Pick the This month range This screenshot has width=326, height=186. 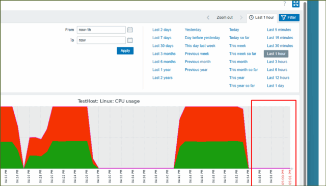[238, 62]
